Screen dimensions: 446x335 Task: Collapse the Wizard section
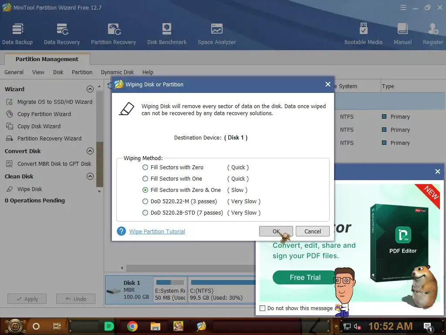pos(90,89)
